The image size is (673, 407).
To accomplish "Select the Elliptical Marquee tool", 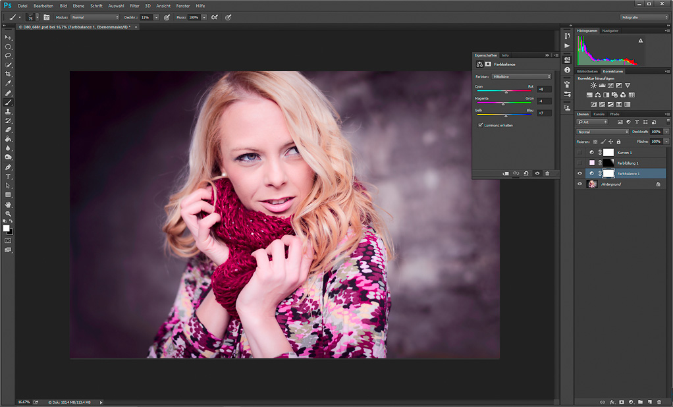I will (8, 47).
